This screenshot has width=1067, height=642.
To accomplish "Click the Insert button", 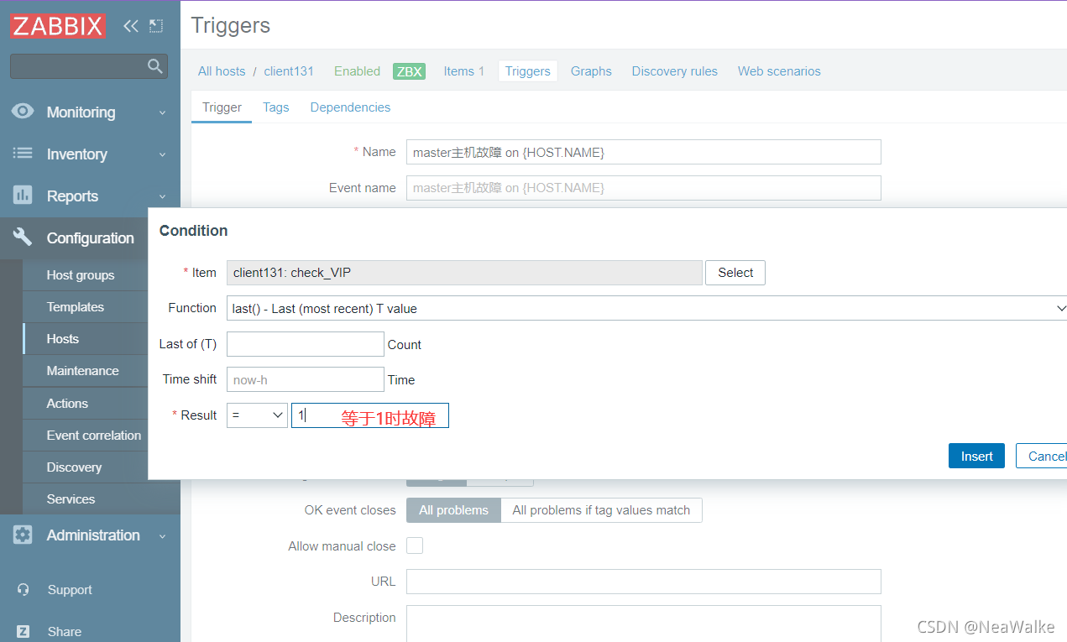I will [x=976, y=456].
